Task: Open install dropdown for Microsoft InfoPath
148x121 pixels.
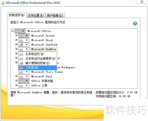Action: click(24, 45)
